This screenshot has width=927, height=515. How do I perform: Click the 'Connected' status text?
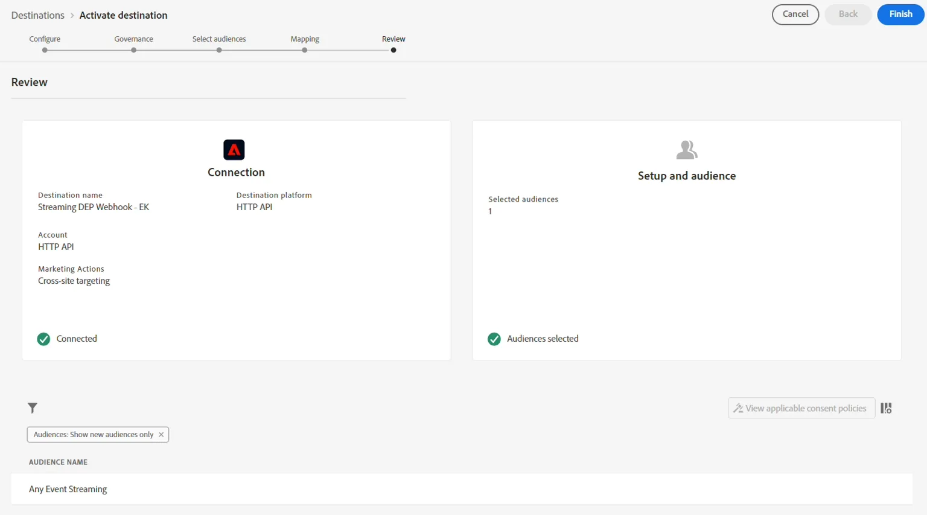pos(77,339)
